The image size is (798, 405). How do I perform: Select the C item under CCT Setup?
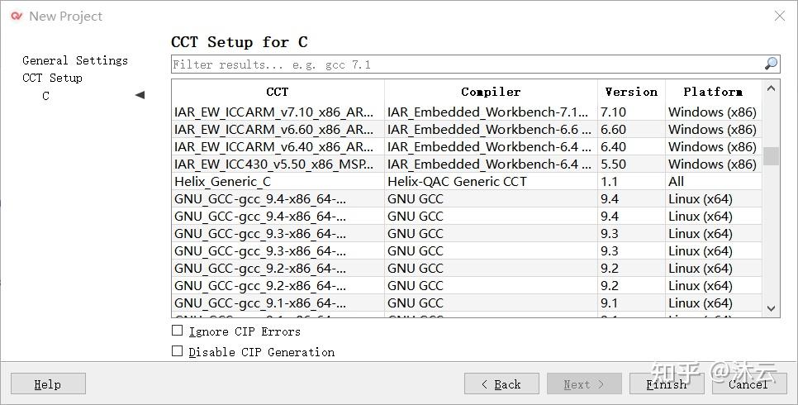pos(45,96)
